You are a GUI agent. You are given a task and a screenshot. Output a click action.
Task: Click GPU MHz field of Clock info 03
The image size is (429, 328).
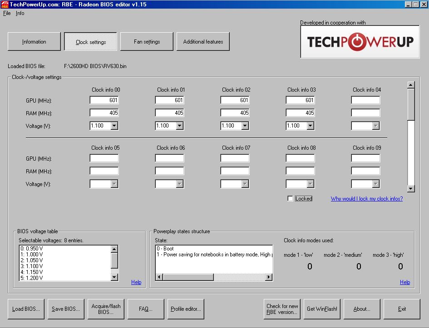click(300, 100)
